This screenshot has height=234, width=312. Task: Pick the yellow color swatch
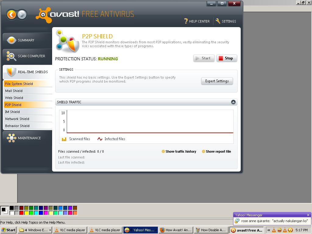tap(26, 213)
